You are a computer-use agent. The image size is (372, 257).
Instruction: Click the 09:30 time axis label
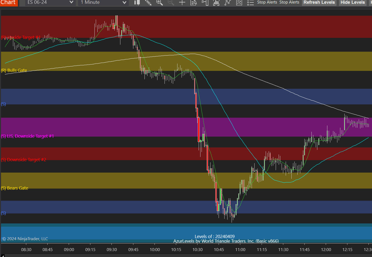[x=112, y=250]
